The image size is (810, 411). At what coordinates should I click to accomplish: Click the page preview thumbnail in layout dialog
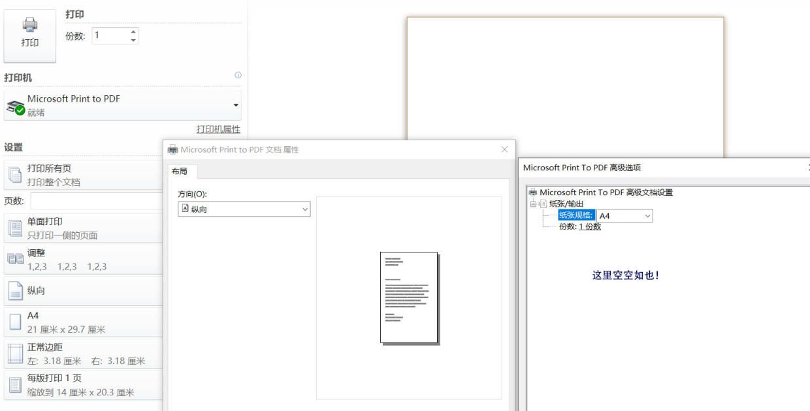pyautogui.click(x=408, y=297)
